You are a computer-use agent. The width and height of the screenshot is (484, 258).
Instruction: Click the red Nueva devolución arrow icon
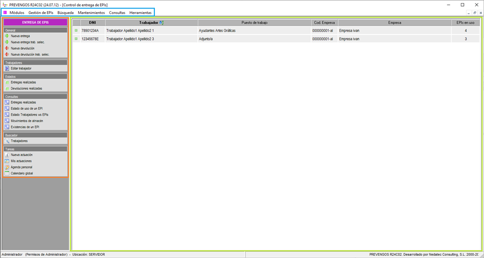(x=7, y=48)
